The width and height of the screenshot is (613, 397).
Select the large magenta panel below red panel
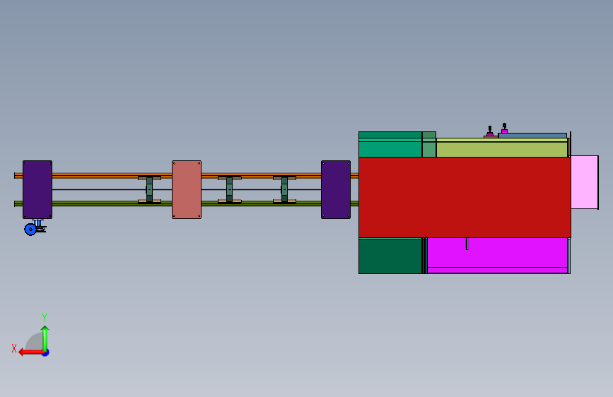[497, 256]
